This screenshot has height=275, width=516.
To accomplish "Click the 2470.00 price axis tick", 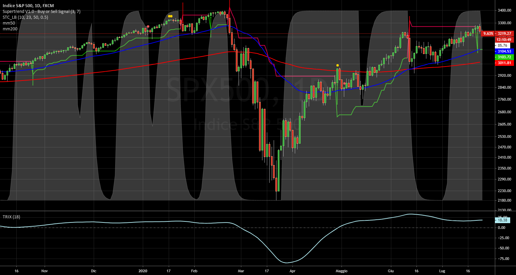I will (x=504, y=147).
